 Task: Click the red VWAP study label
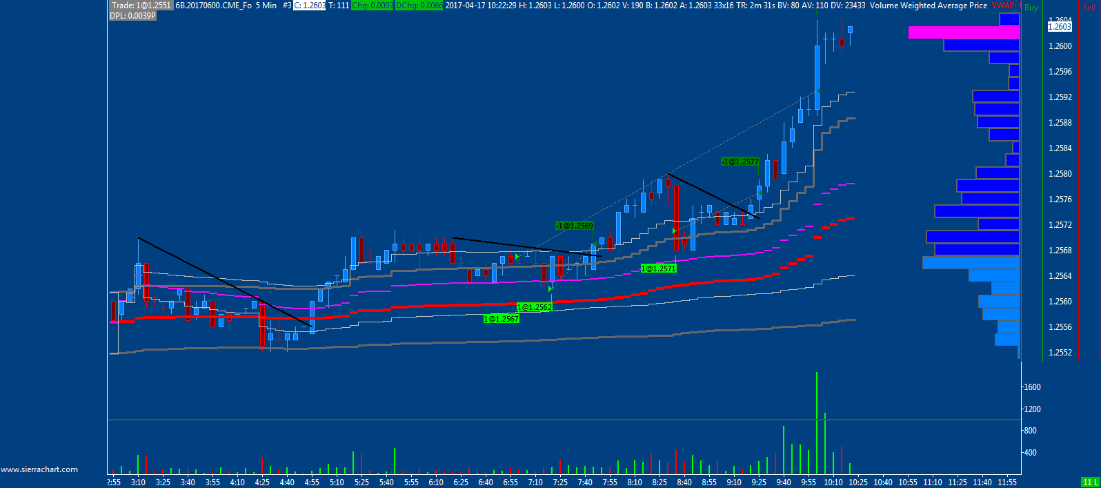(x=1006, y=6)
